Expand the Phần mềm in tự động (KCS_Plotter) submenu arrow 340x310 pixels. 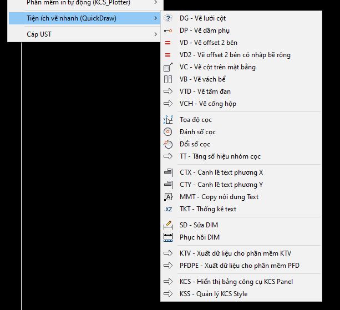(x=155, y=2)
